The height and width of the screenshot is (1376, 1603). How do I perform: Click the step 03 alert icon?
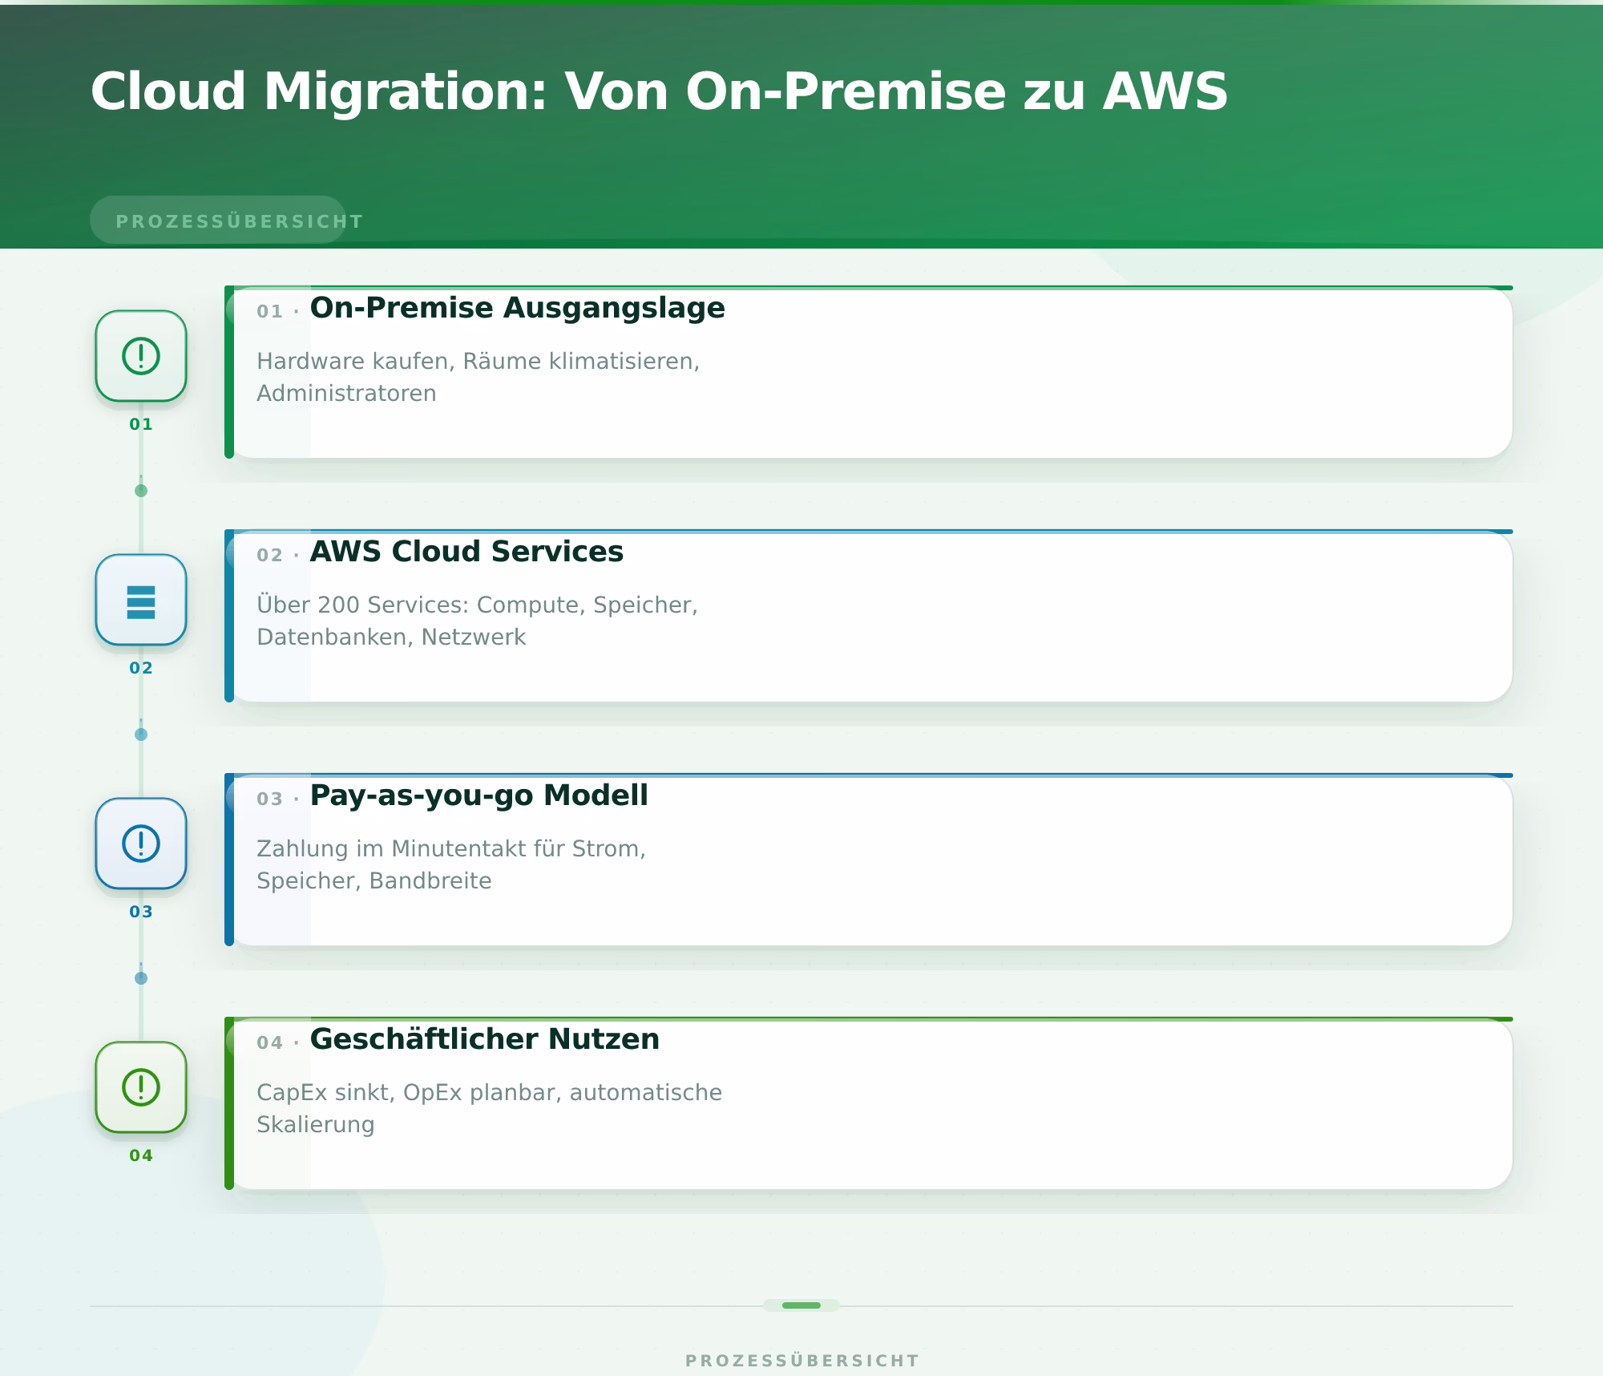pos(141,844)
